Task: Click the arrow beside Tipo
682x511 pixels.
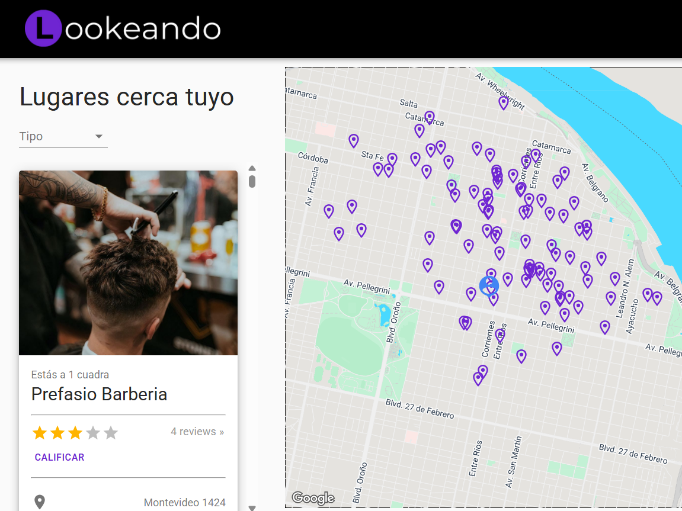Action: 99,137
